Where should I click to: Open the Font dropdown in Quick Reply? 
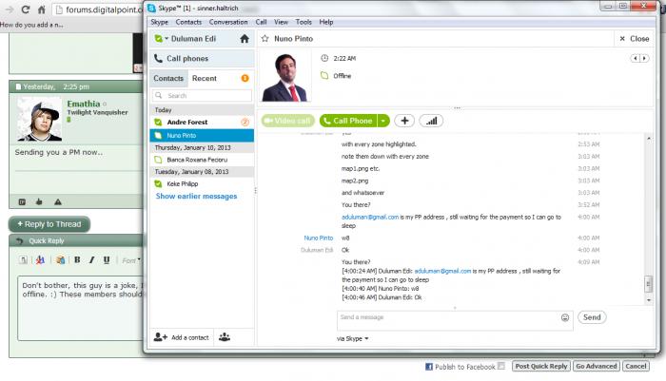(131, 260)
